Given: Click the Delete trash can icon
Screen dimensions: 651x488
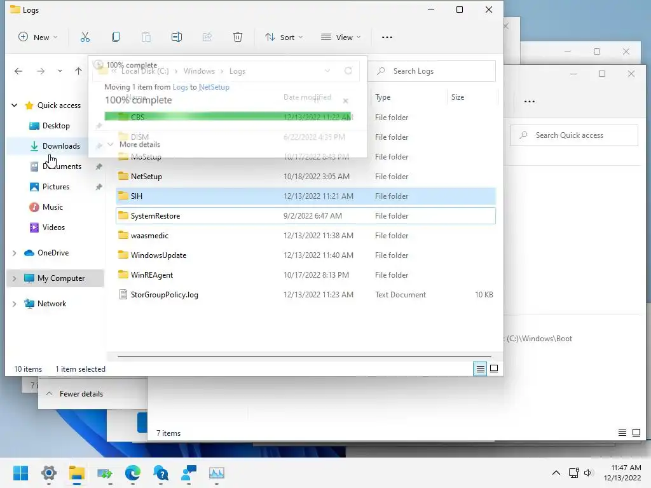Looking at the screenshot, I should coord(238,37).
